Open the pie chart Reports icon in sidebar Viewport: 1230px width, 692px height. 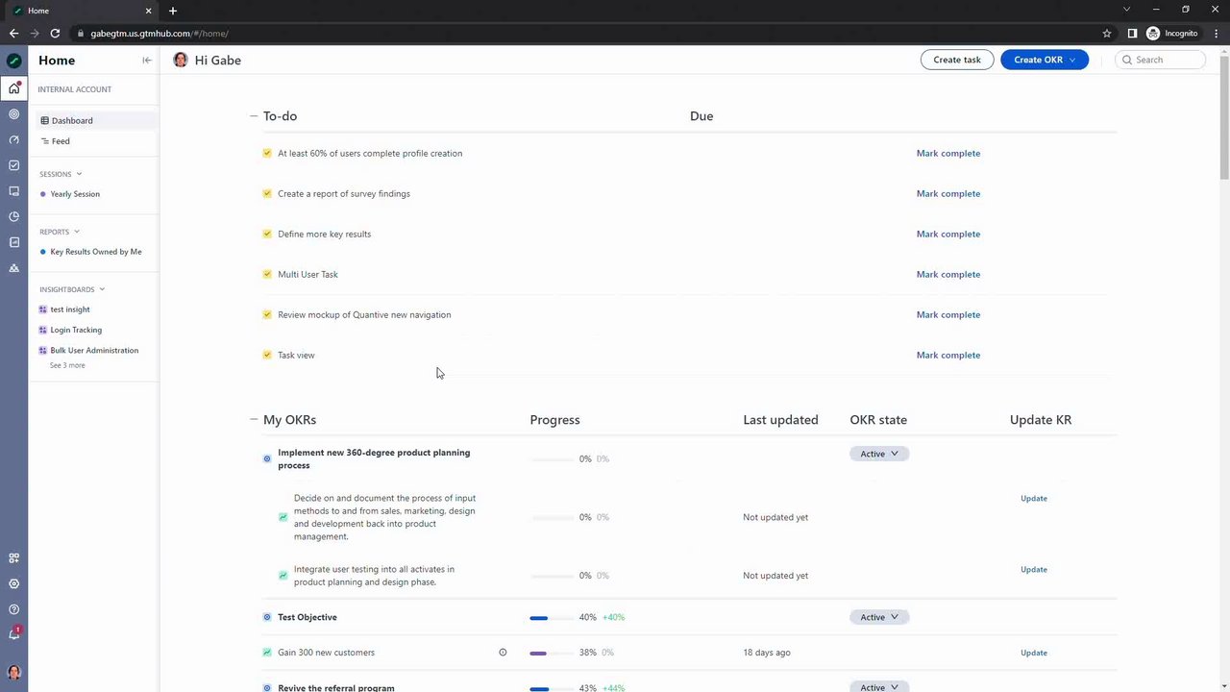(x=13, y=216)
